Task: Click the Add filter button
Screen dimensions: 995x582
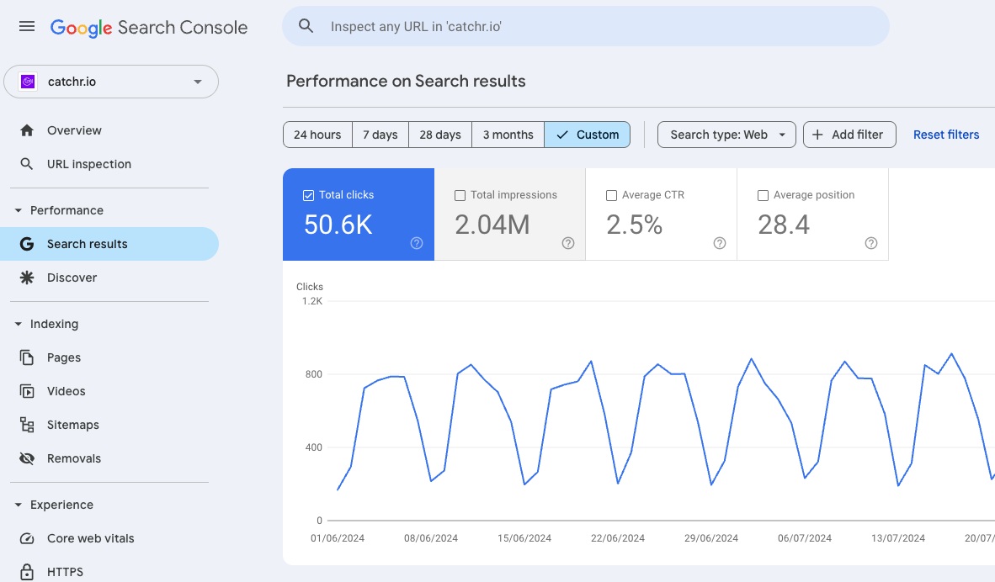Action: [x=849, y=135]
